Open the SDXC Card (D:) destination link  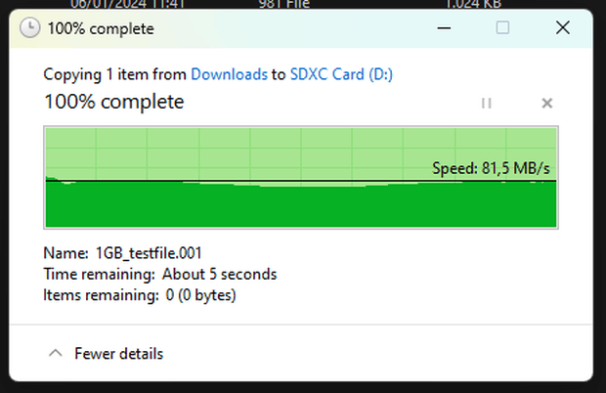(341, 74)
